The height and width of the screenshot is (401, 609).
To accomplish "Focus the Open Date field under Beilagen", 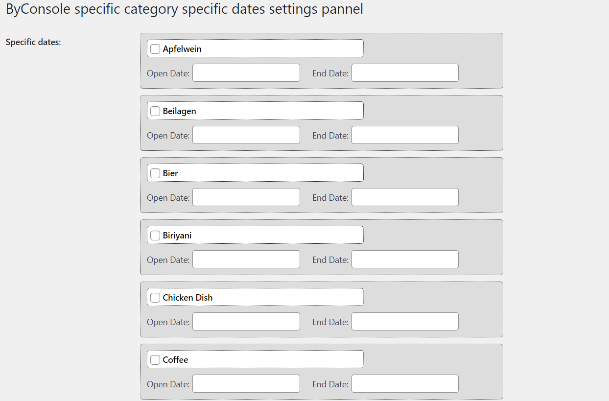I will click(x=246, y=135).
